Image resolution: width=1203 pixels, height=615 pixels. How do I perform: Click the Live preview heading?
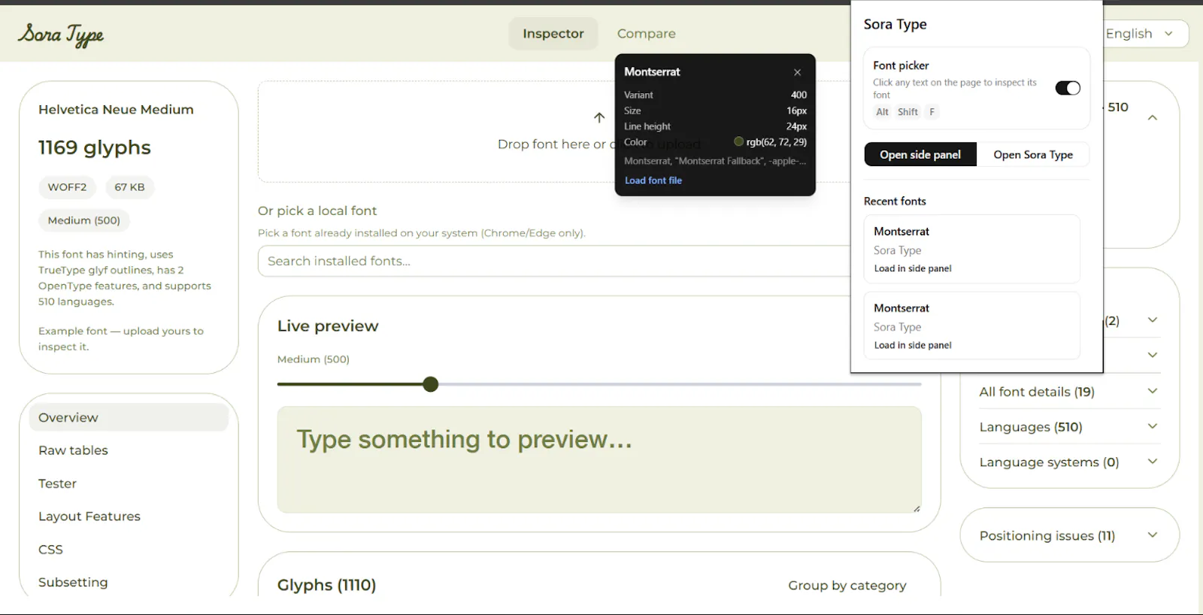pos(328,326)
